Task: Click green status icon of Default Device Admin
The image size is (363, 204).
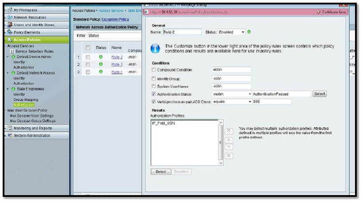Action: 13,57
